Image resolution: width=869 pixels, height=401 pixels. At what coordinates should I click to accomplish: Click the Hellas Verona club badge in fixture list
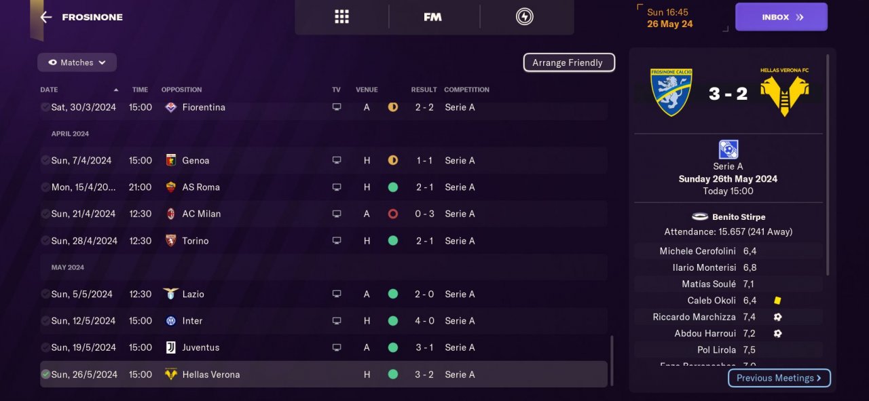tap(171, 375)
